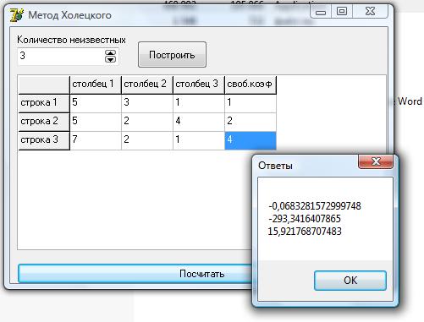Select the столбец 3 column header

(199, 85)
